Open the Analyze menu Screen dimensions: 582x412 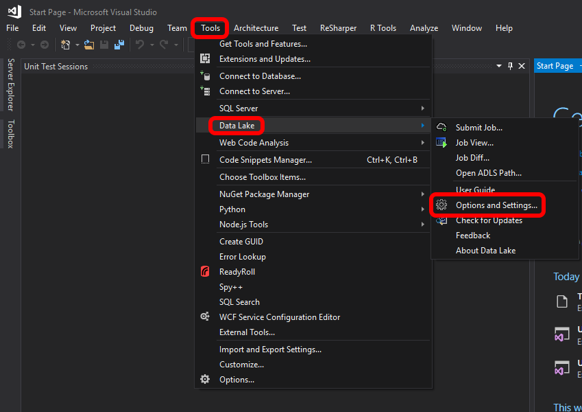(424, 28)
